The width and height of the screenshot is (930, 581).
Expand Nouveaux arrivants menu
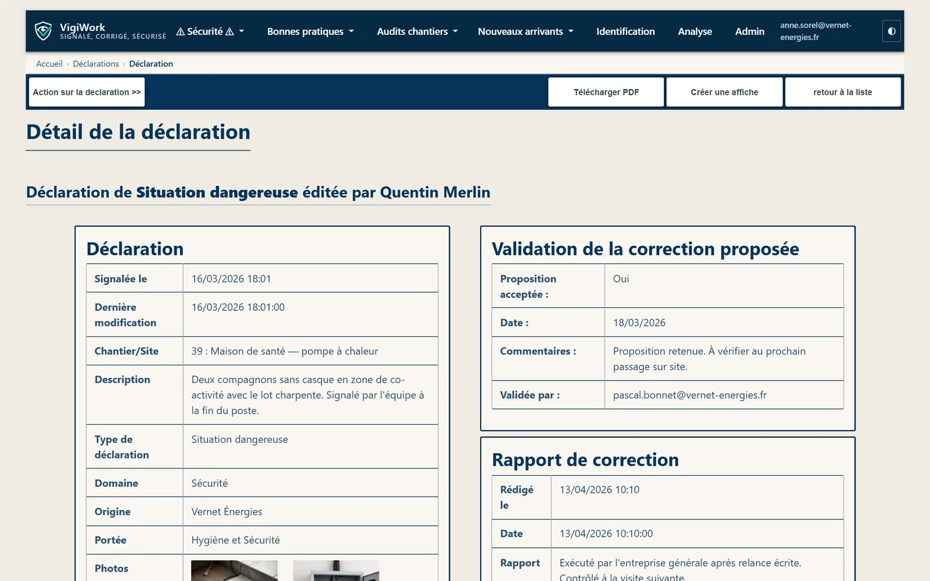point(525,31)
